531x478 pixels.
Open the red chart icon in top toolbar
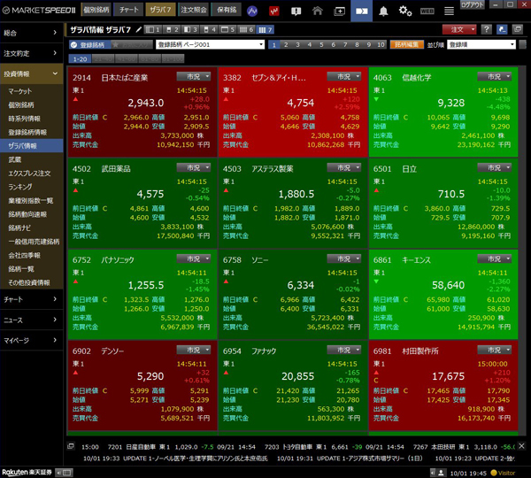pos(273,11)
